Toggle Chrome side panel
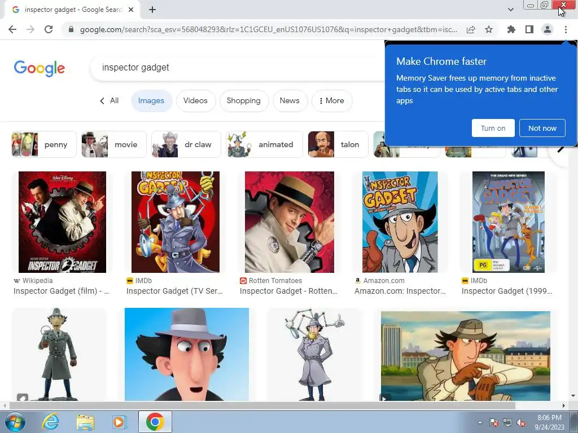Viewport: 578px width, 433px height. [529, 29]
